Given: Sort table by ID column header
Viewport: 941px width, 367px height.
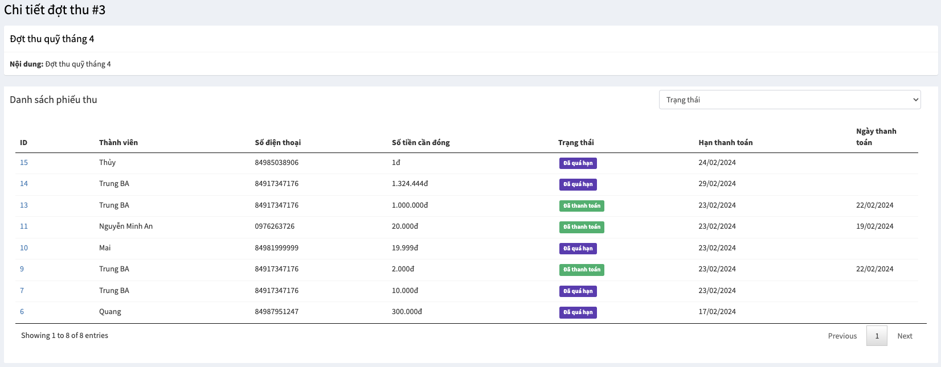Looking at the screenshot, I should pyautogui.click(x=24, y=143).
